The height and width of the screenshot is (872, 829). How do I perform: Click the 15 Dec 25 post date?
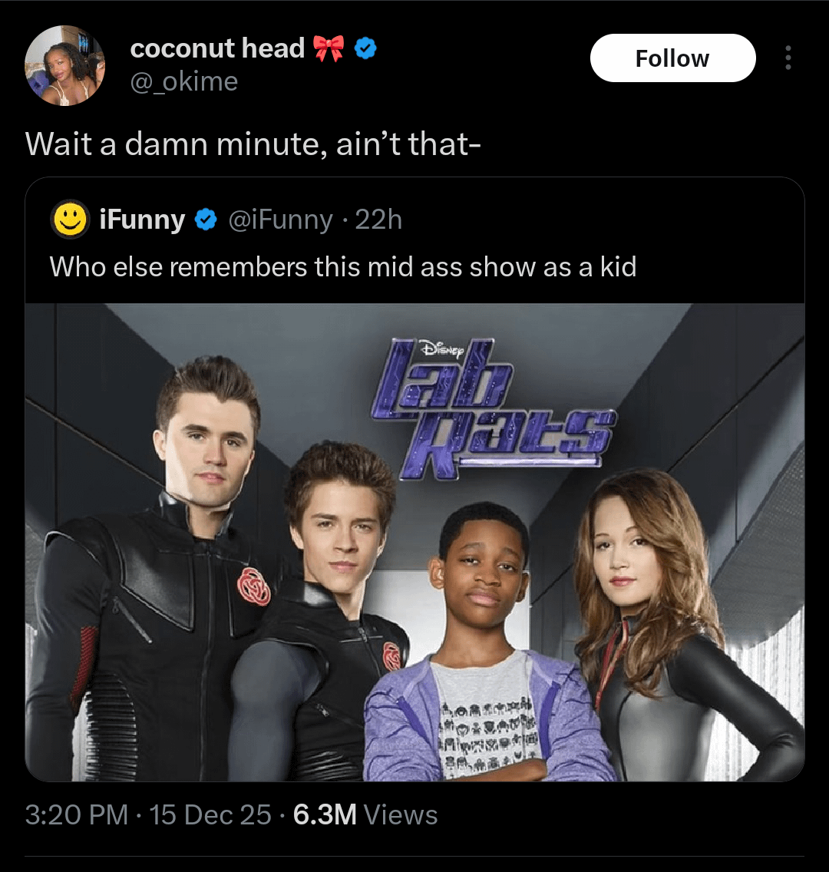210,814
